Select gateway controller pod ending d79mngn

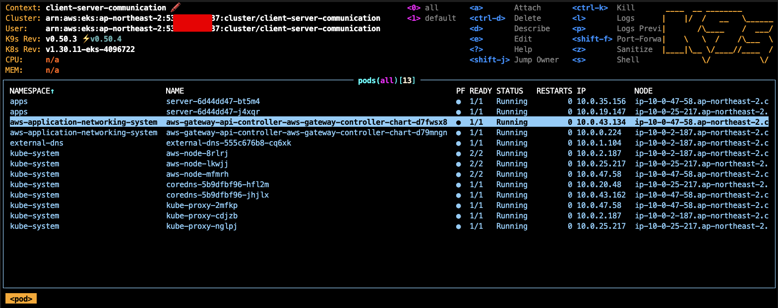[306, 133]
